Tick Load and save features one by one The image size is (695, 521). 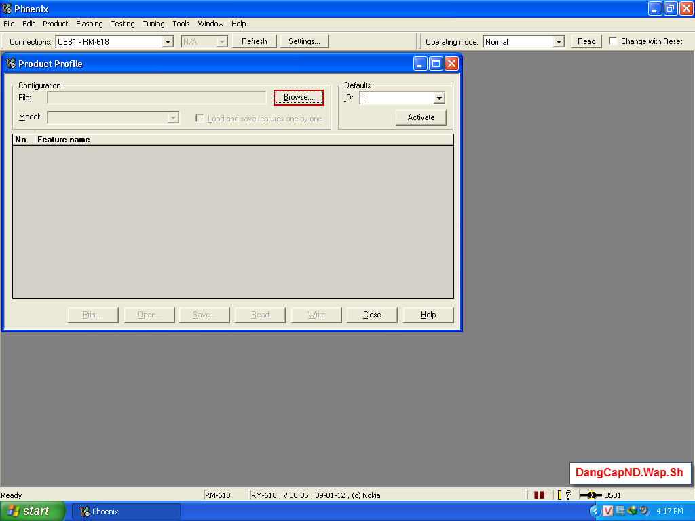pos(200,118)
